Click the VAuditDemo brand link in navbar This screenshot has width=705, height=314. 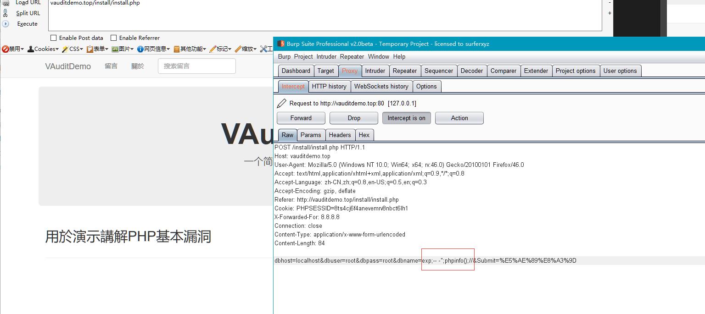[x=68, y=66]
